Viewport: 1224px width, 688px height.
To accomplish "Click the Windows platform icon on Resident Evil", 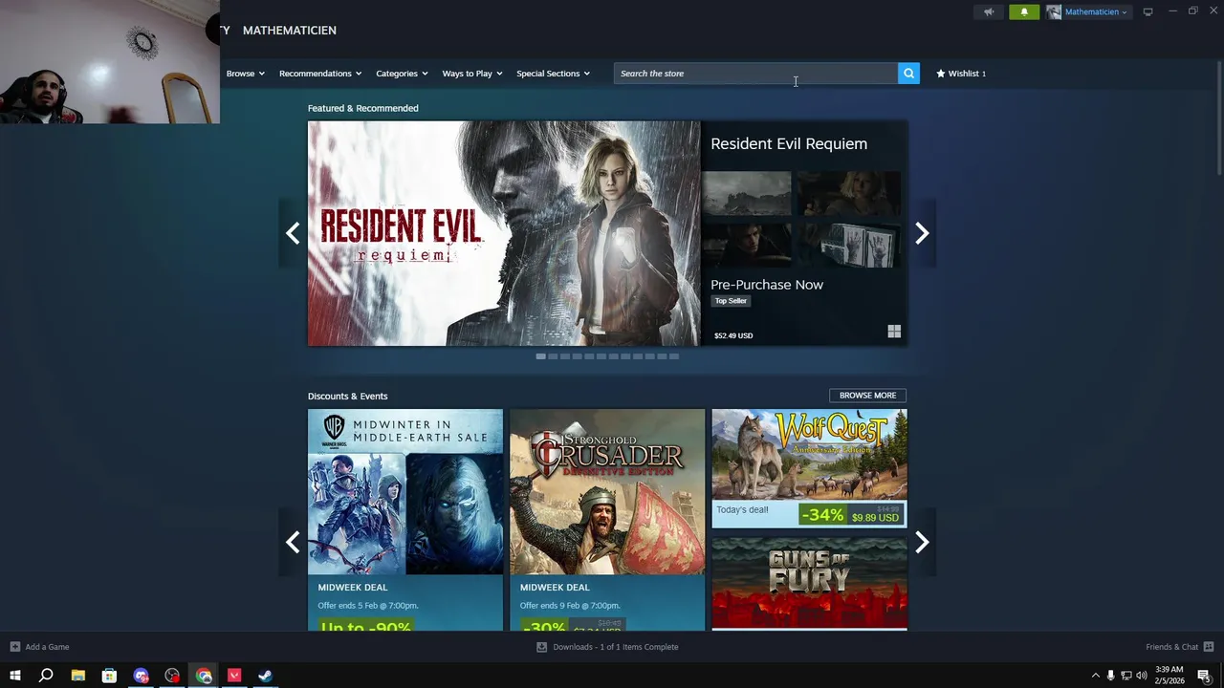I will [894, 332].
